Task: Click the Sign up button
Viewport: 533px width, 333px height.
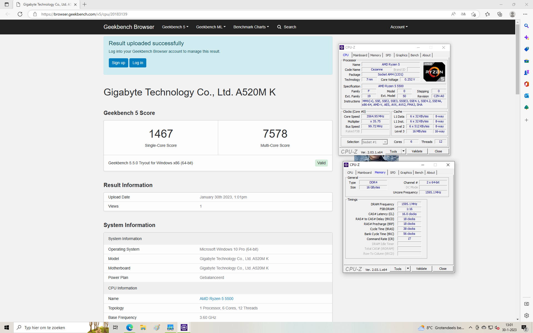Action: pos(119,63)
